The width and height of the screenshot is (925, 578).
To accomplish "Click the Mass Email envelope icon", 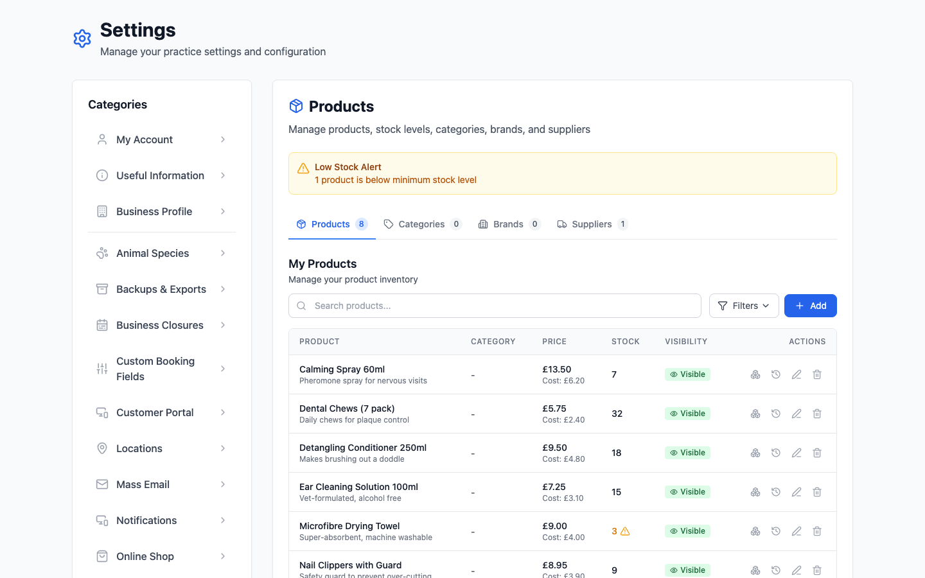I will pos(102,484).
